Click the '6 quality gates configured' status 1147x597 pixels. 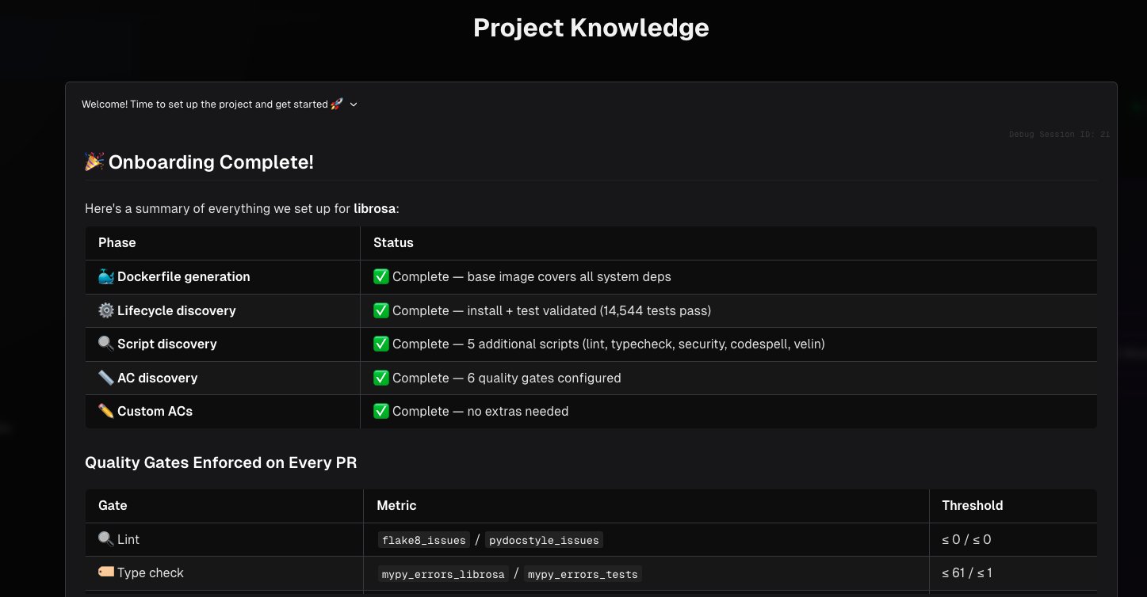point(545,378)
